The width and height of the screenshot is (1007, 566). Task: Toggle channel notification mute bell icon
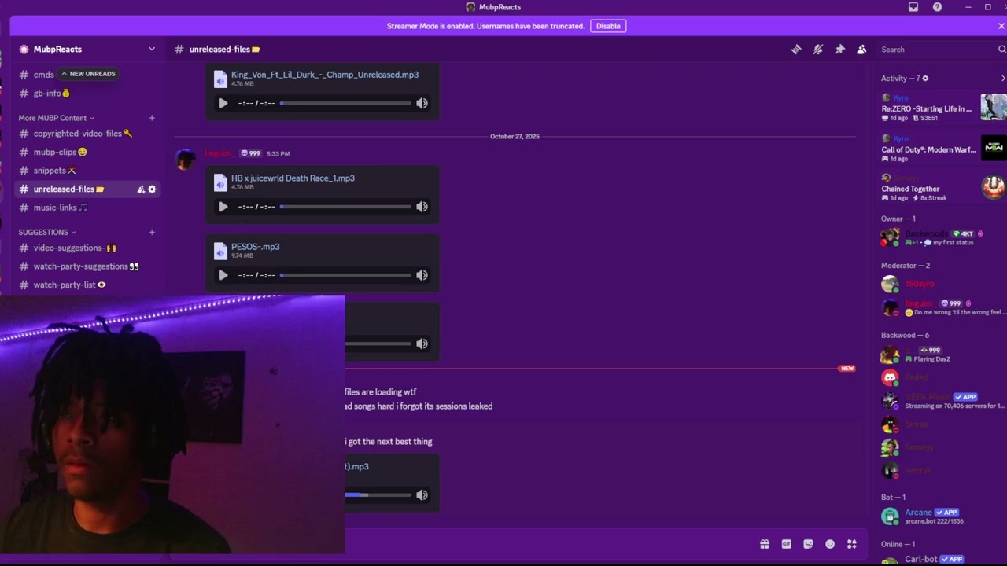(x=818, y=50)
